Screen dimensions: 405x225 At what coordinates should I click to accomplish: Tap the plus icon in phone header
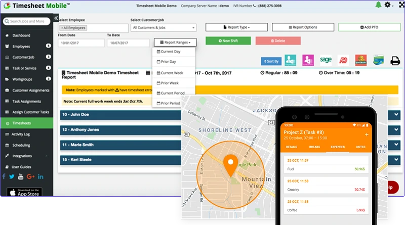tap(366, 134)
